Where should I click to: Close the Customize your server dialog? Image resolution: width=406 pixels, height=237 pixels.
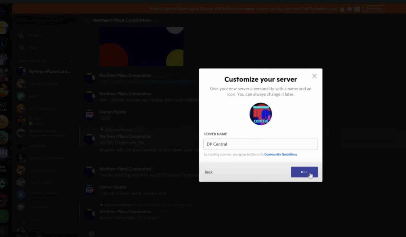point(314,76)
